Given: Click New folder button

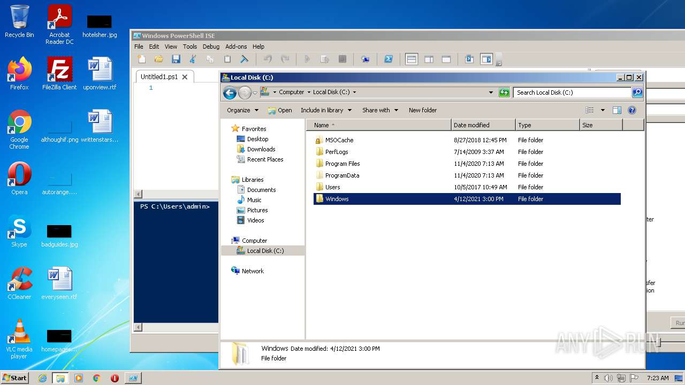Looking at the screenshot, I should [x=423, y=110].
